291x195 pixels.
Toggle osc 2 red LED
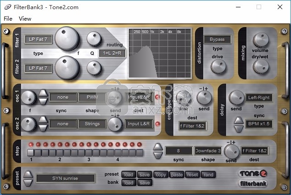click(x=157, y=124)
